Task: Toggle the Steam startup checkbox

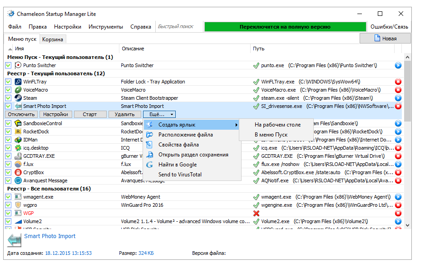Action: click(8, 98)
